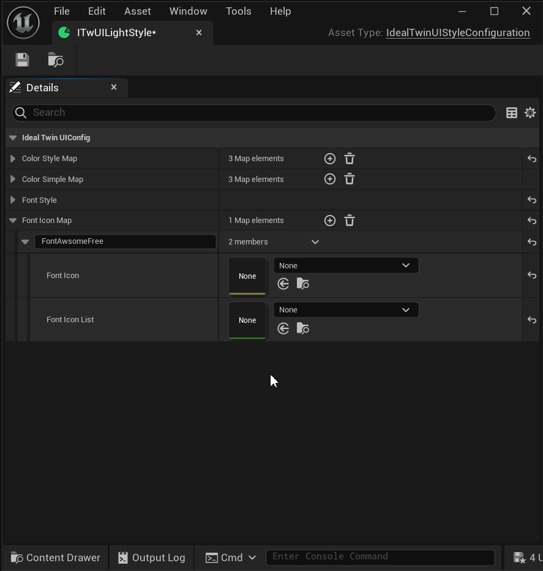Expand the Color Style Map row
Image resolution: width=543 pixels, height=571 pixels.
point(13,159)
